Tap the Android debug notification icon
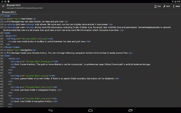 tap(5, 1)
